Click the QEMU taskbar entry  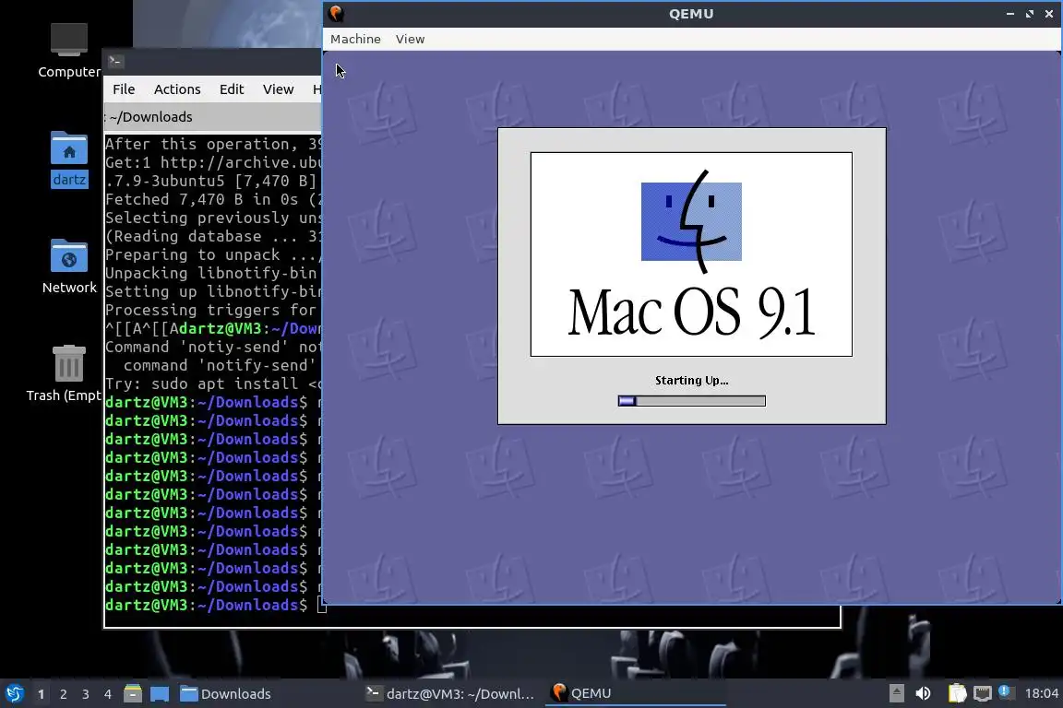tap(635, 694)
